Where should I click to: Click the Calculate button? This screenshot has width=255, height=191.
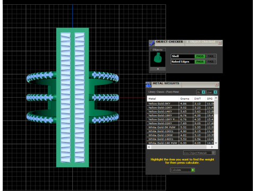click(182, 170)
